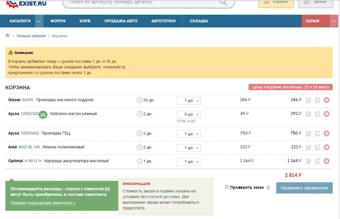The height and width of the screenshot is (219, 340).
Task: Open the бесплатной доставки link
Action: (x=160, y=197)
